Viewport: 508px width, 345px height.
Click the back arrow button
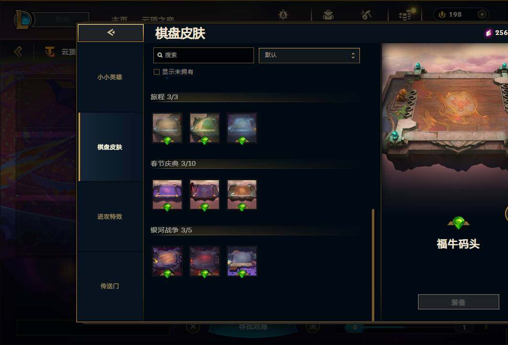click(x=111, y=33)
